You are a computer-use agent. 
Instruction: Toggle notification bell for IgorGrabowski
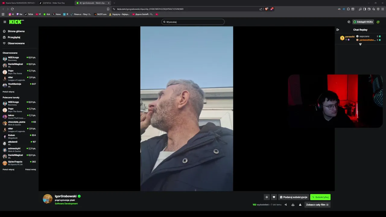[267, 197]
